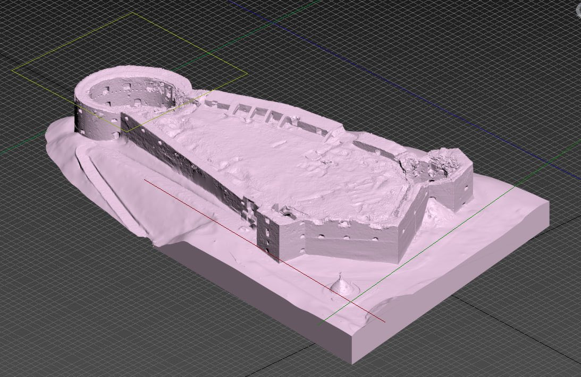Click the inner wall of the round tower
581x377 pixels.
pyautogui.click(x=133, y=93)
